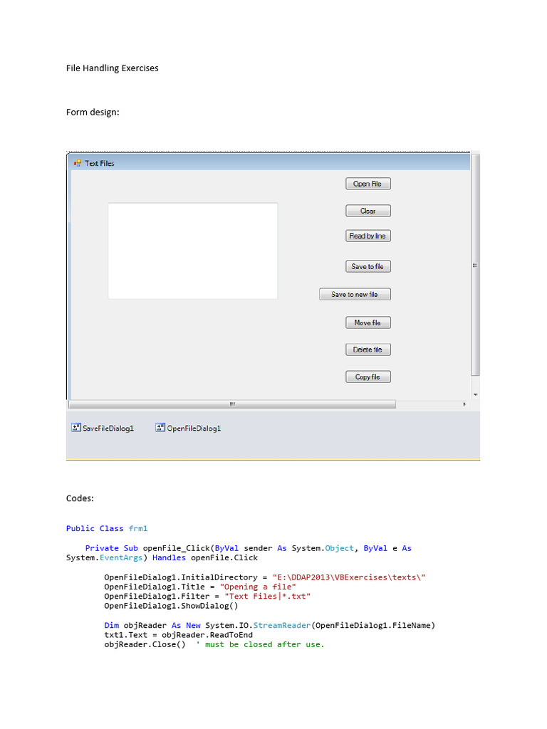This screenshot has height=729, width=547.
Task: Click the Save to new file button
Action: pyautogui.click(x=355, y=294)
